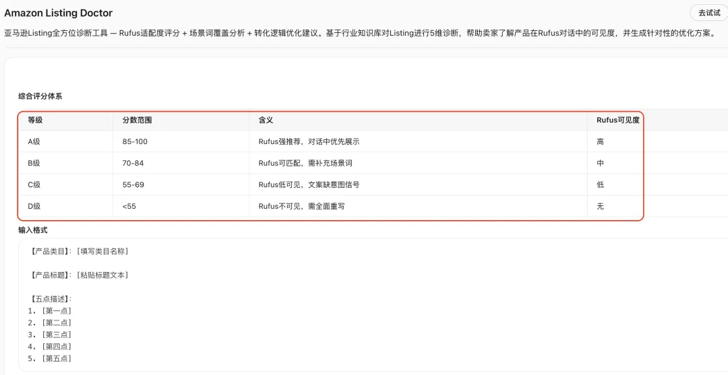Viewport: 728px width, 375px height.
Task: Click the 85-100 score cell
Action: click(135, 141)
